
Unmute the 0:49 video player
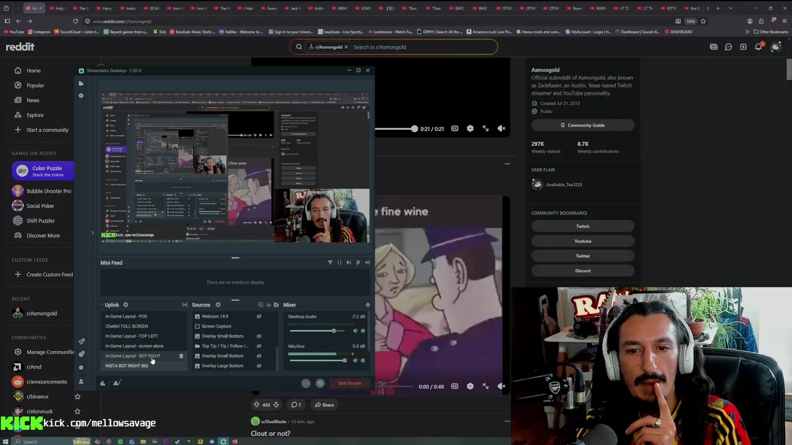click(x=502, y=386)
